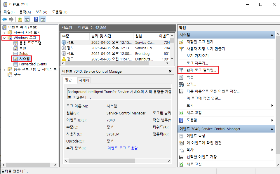280x174 pixels.
Task: Sort by the 수준 column header
Action: pos(75,36)
